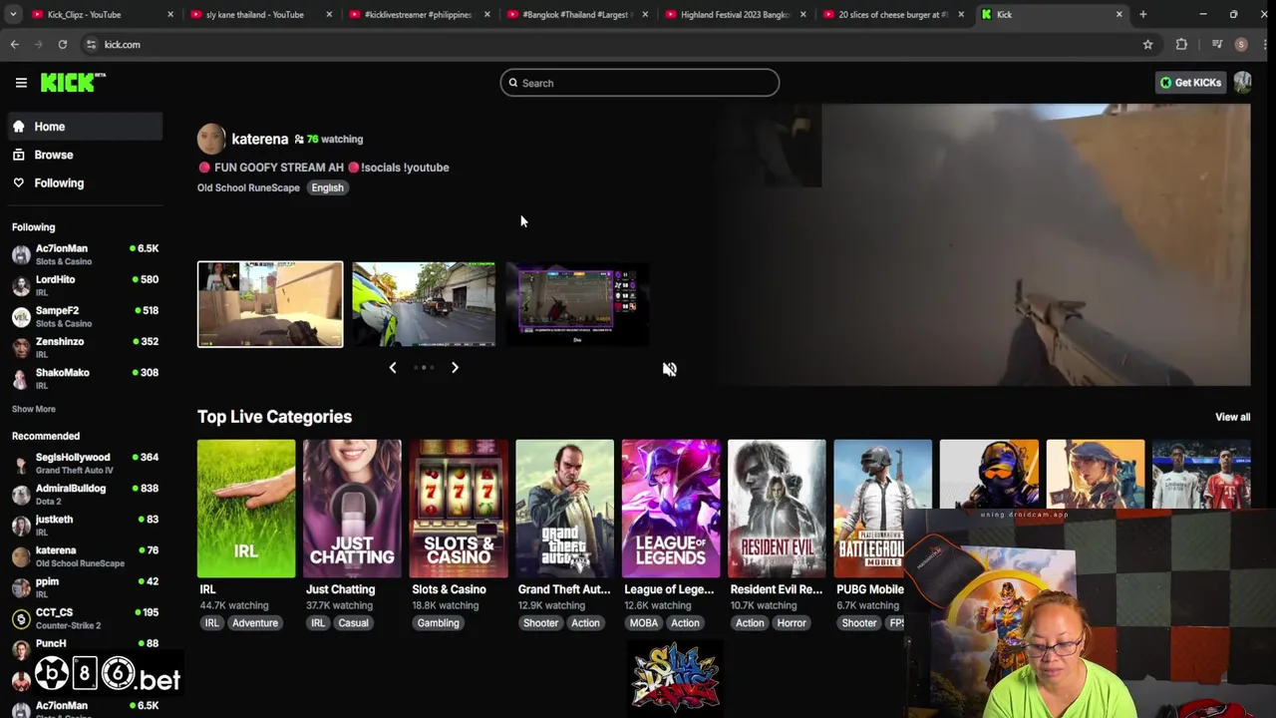Screen dimensions: 1276x718
Task: Click the browser back arrow
Action: (14, 44)
